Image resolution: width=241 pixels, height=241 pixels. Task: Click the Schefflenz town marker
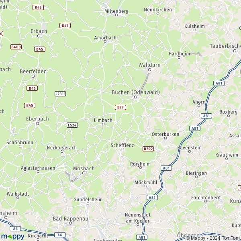click(122, 149)
